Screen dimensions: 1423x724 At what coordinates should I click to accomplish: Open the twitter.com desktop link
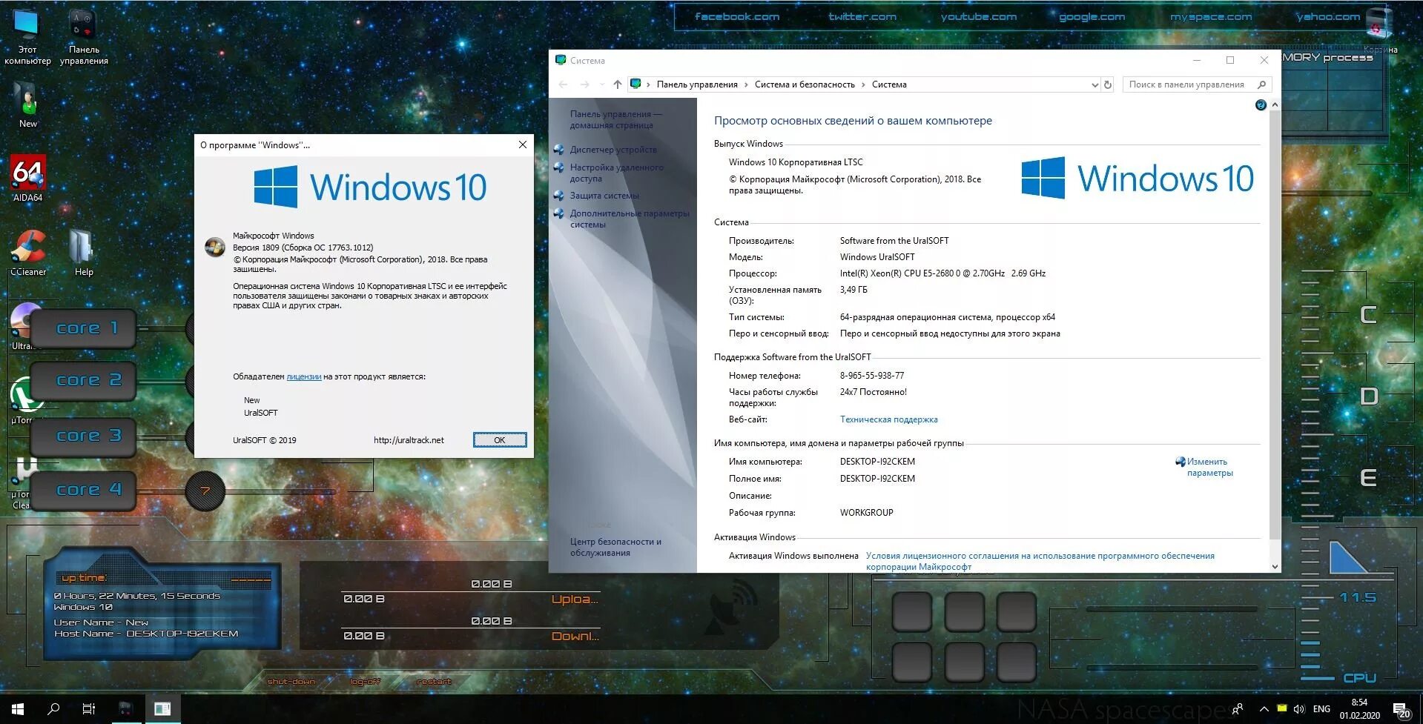pos(862,16)
